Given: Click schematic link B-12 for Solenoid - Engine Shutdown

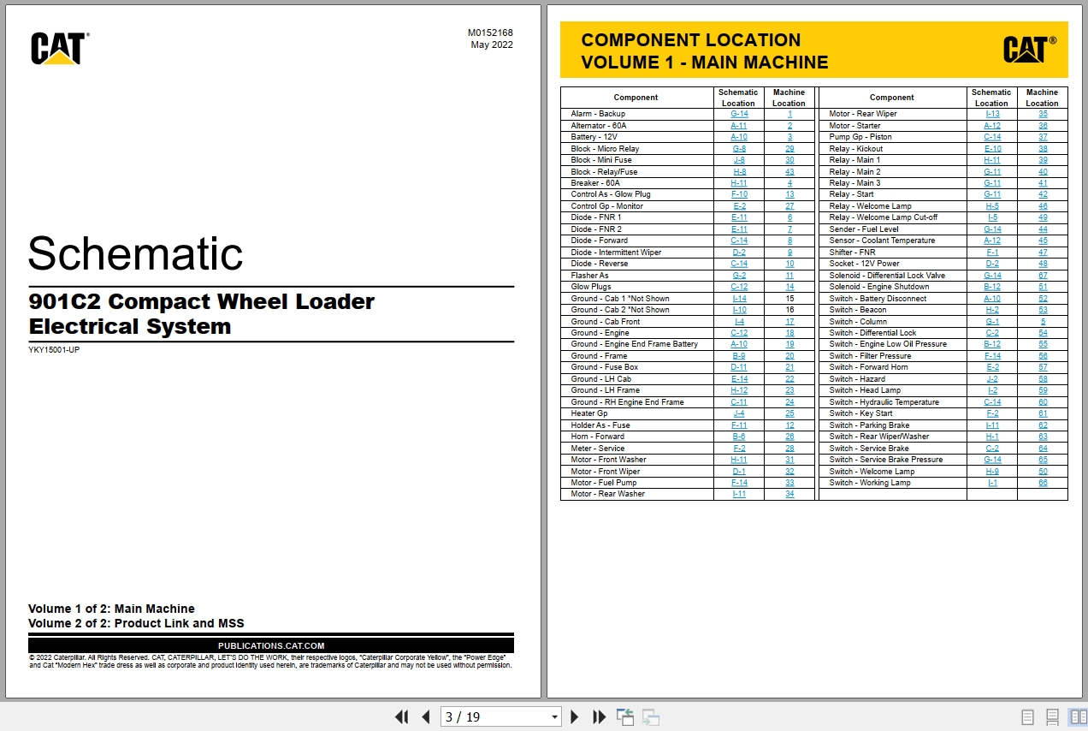Looking at the screenshot, I should 992,287.
